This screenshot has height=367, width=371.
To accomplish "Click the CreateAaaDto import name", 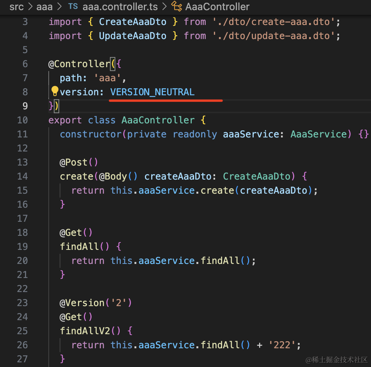I will coord(133,22).
